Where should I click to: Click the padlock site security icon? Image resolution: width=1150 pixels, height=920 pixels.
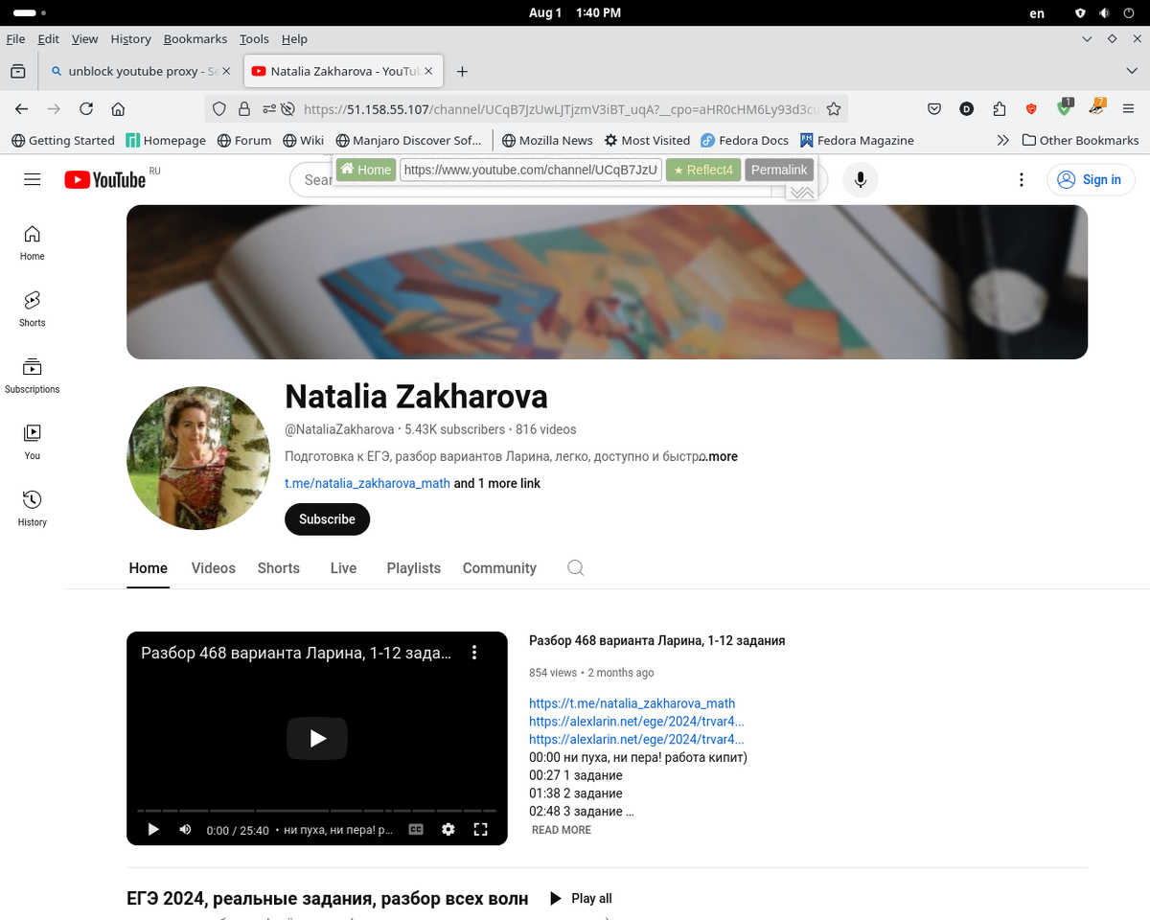[x=244, y=109]
